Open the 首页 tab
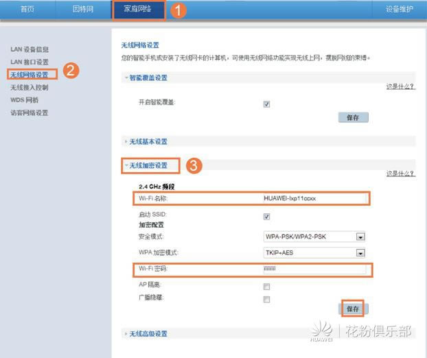Screen dimensions: 427x358 point(27,10)
